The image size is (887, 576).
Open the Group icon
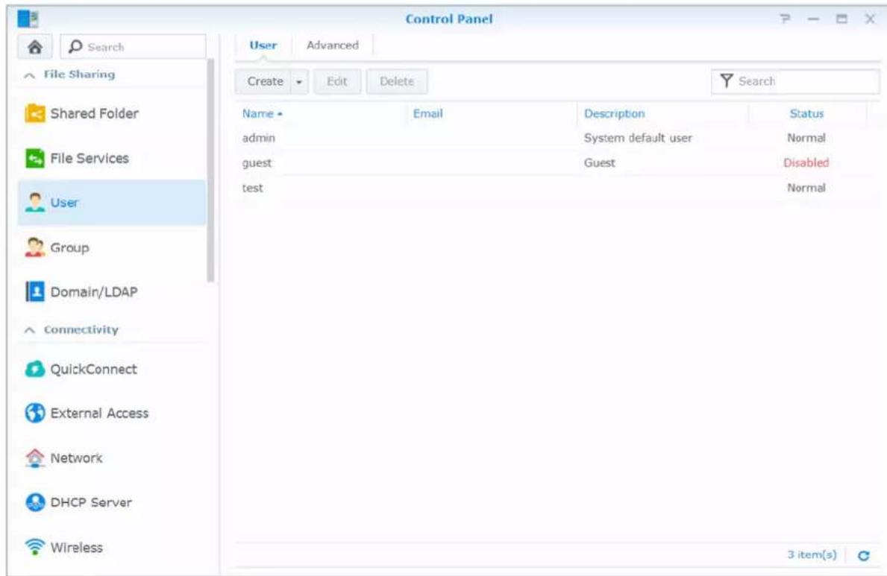pyautogui.click(x=34, y=247)
